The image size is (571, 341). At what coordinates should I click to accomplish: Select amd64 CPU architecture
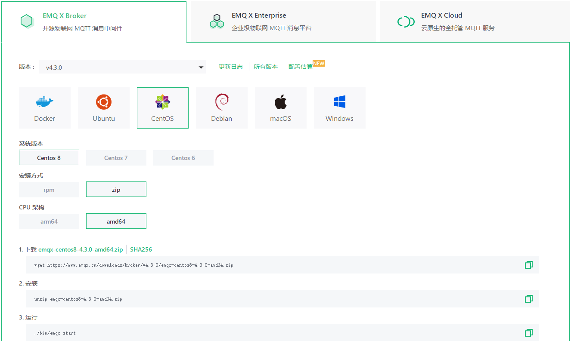[116, 221]
